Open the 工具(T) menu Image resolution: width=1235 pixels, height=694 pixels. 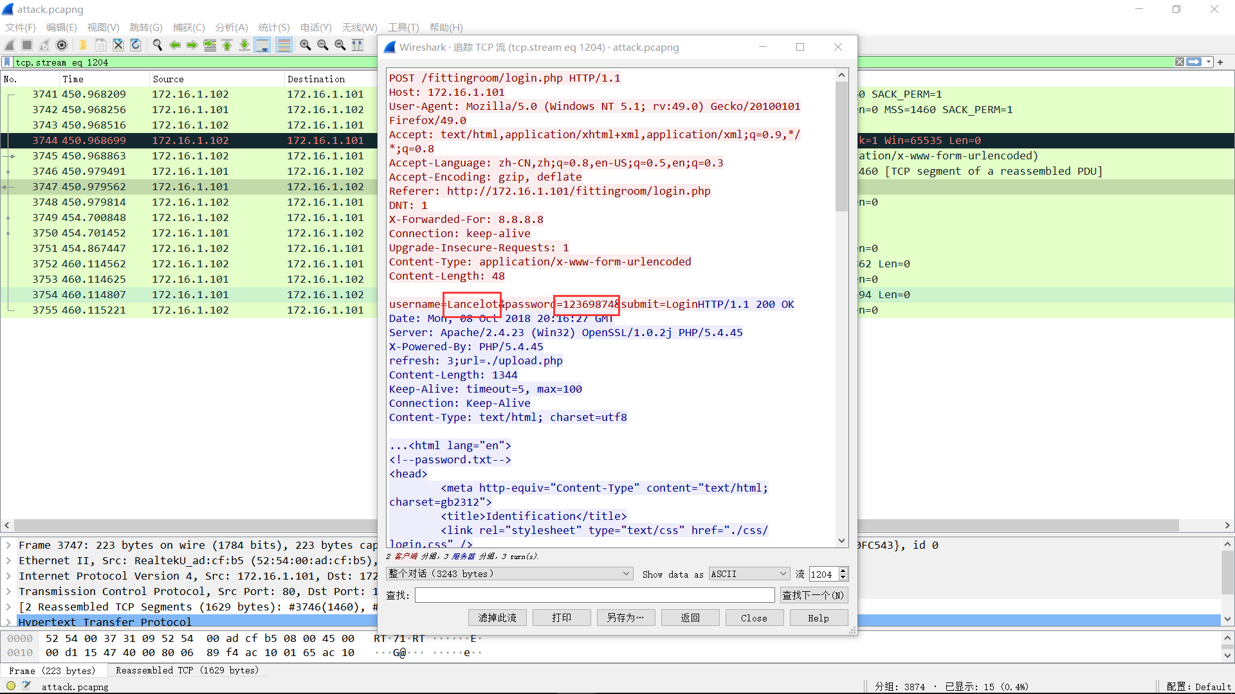[403, 27]
